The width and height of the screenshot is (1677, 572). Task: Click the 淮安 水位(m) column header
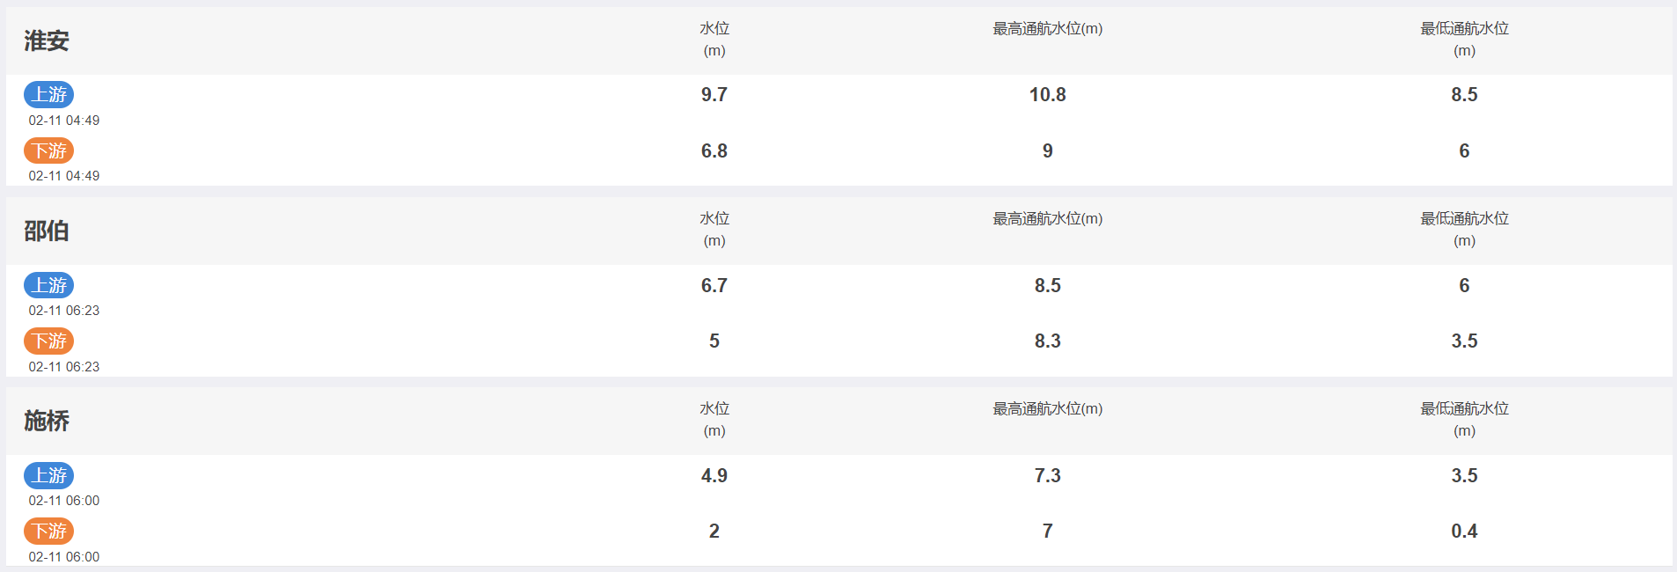(714, 40)
